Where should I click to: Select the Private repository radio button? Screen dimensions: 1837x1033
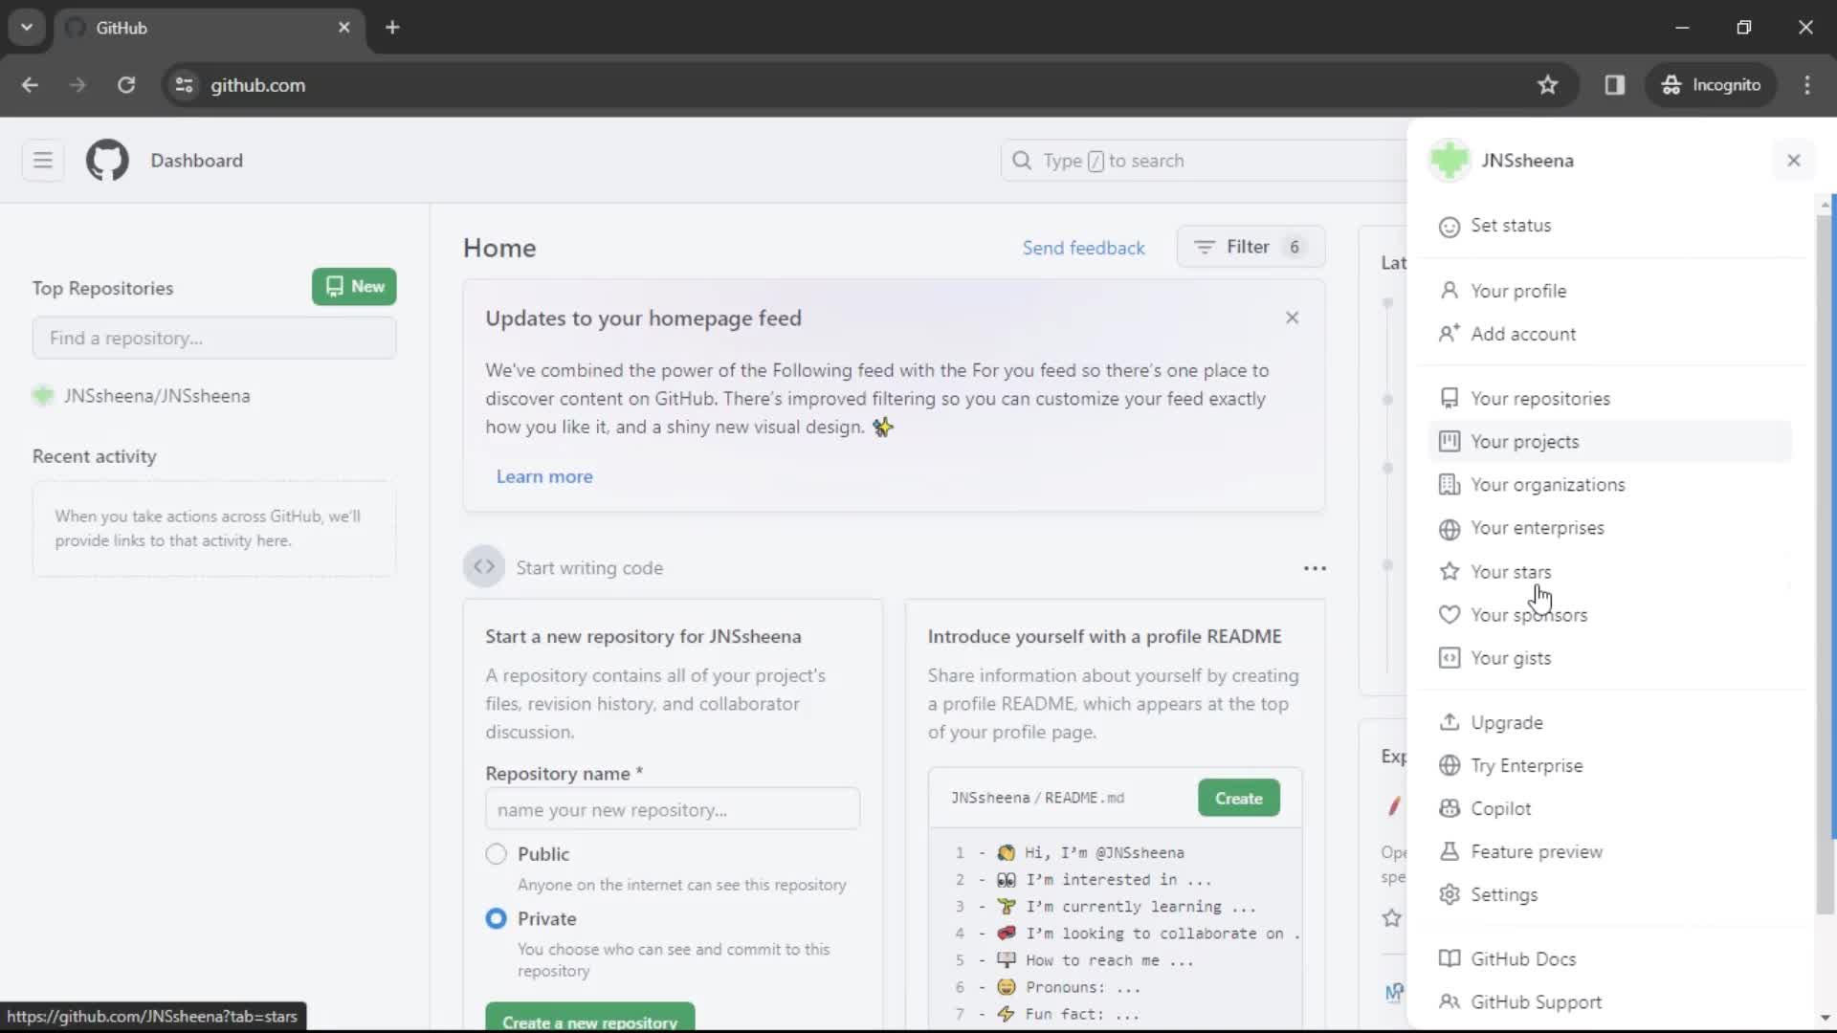(x=496, y=918)
